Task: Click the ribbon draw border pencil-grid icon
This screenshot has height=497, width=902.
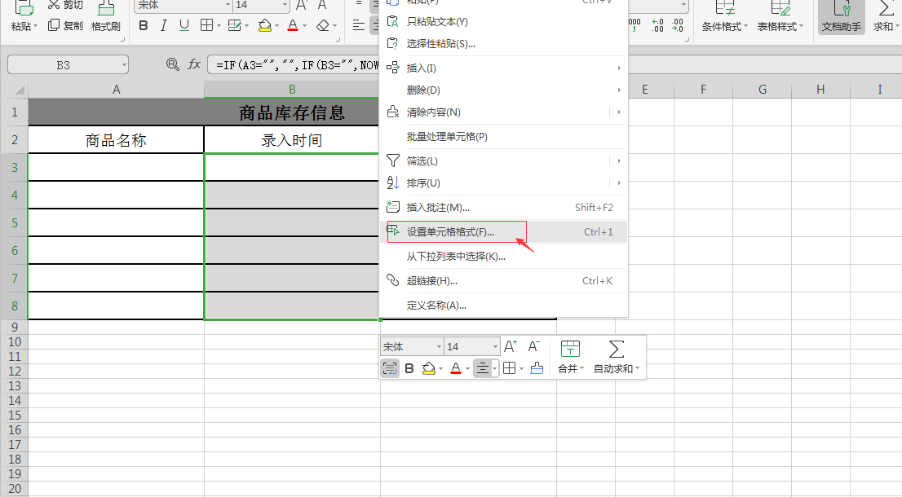Action: click(x=235, y=25)
